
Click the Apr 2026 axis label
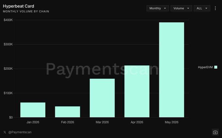click(137, 122)
